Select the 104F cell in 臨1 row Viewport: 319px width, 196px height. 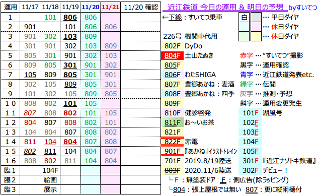point(50,170)
